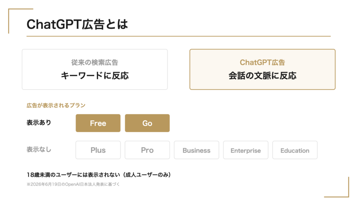Click the 2026年6月19日 footnote text
Image resolution: width=357 pixels, height=206 pixels.
click(x=73, y=184)
